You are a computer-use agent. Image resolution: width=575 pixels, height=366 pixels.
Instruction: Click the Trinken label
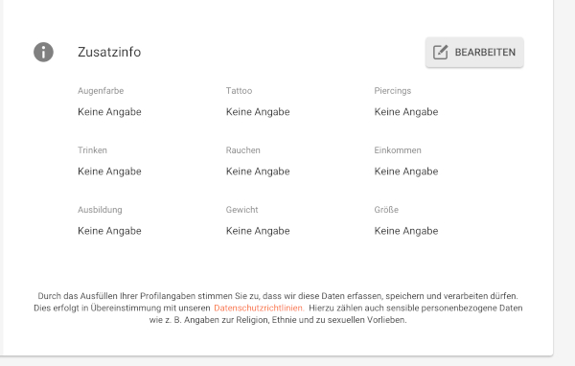pyautogui.click(x=92, y=150)
